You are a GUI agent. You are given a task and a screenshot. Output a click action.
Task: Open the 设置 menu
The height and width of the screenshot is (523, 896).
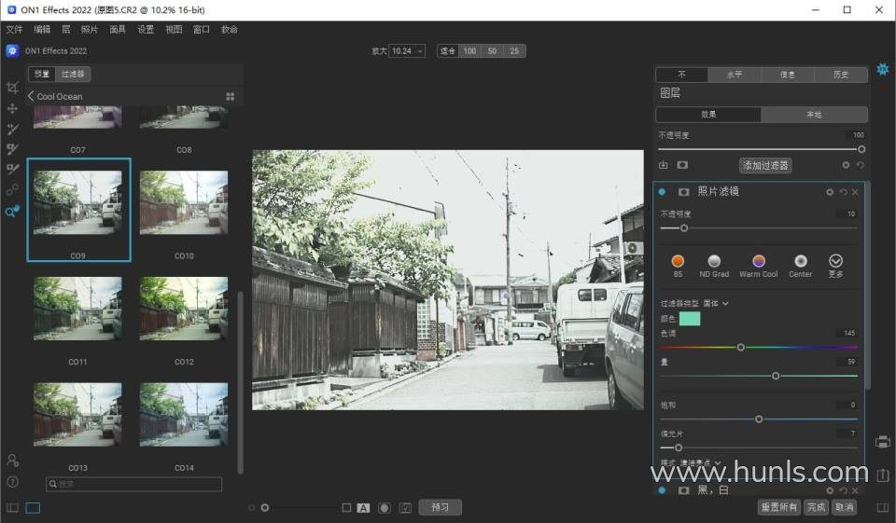146,29
